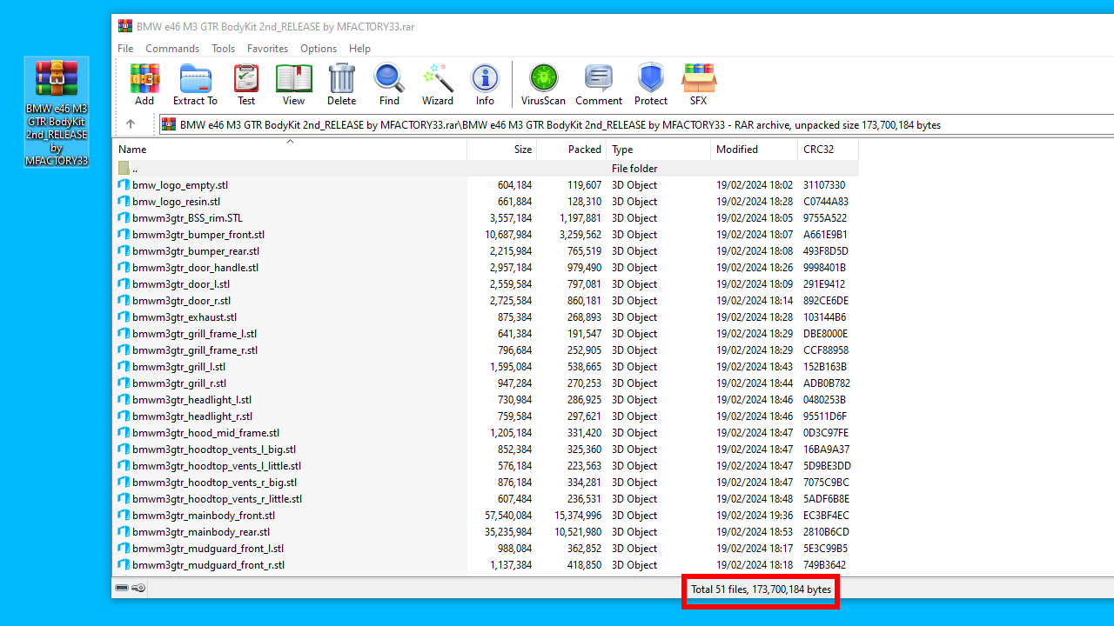
Task: Select bmwm3gtr_bumper_front.stl file
Action: pyautogui.click(x=486, y=235)
